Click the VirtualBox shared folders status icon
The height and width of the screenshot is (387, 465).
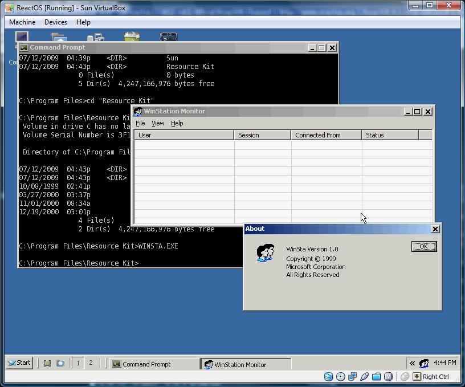377,377
